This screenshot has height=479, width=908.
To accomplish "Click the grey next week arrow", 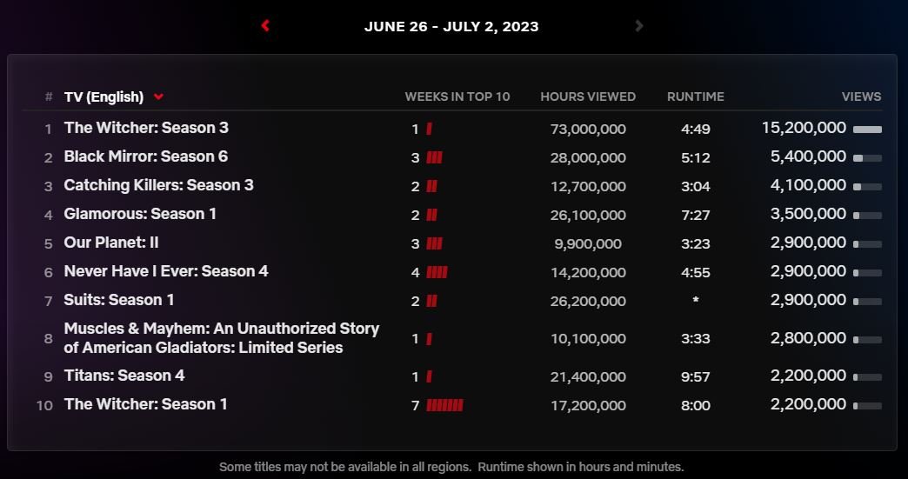I will (x=639, y=26).
